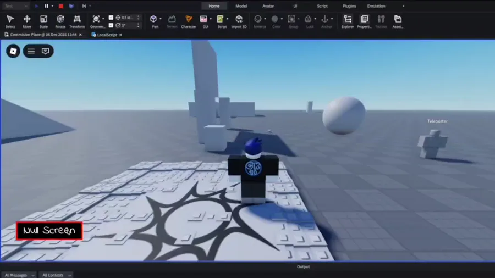The height and width of the screenshot is (278, 495).
Task: Adjust the move increment stepper arrows
Action: click(x=138, y=18)
